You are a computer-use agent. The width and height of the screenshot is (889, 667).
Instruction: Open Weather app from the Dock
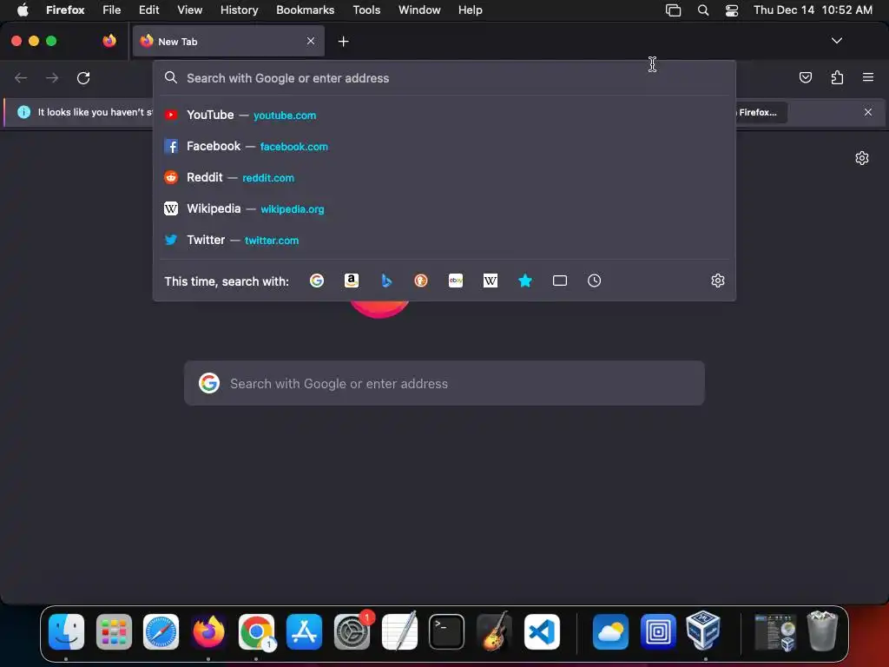pos(610,631)
